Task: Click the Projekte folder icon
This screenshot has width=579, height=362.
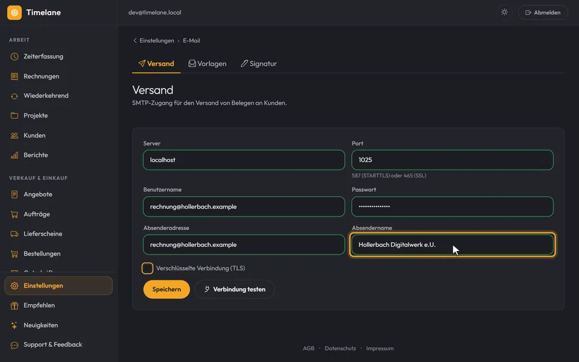Action: (14, 116)
